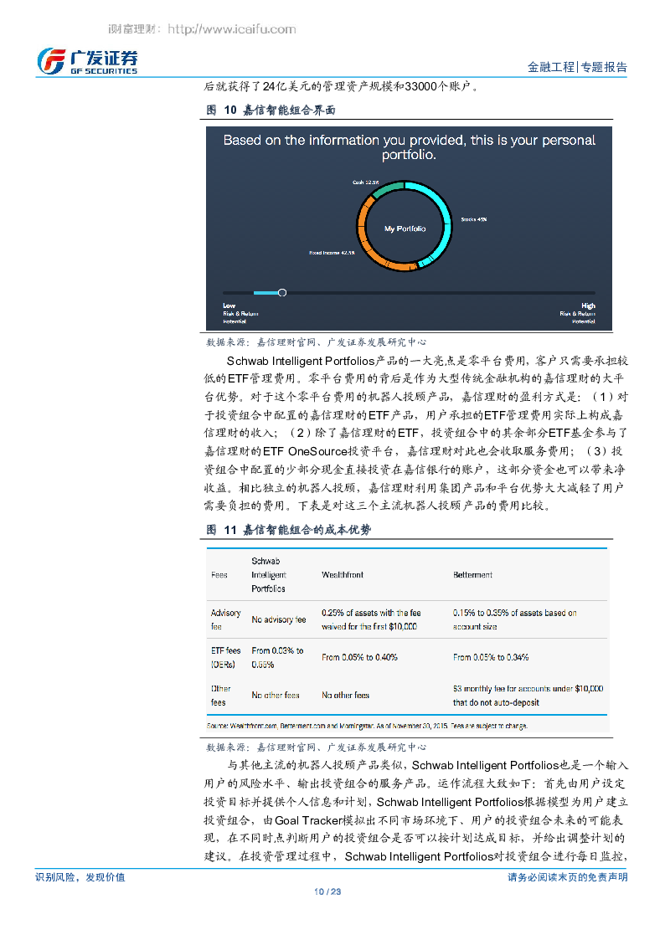
Task: Click the page number 10 / 23
Action: (x=327, y=891)
